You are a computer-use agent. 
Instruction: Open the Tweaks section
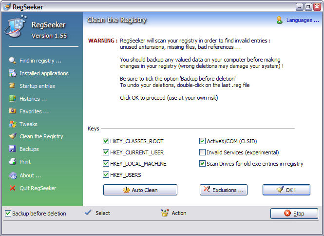coord(29,124)
